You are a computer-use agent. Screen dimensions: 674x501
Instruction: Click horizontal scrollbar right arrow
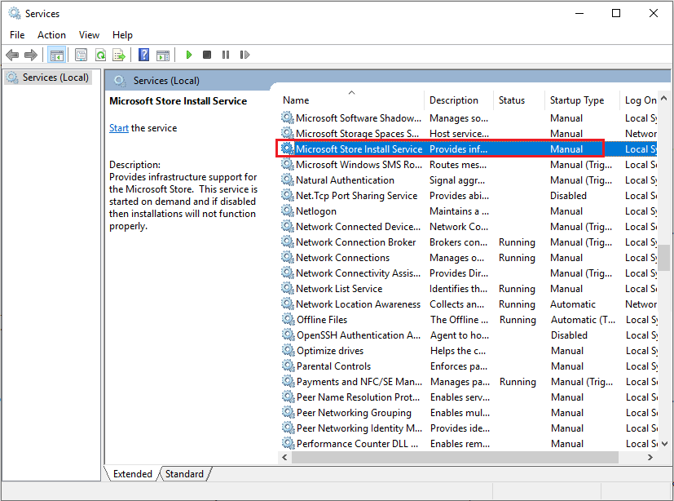click(x=650, y=457)
